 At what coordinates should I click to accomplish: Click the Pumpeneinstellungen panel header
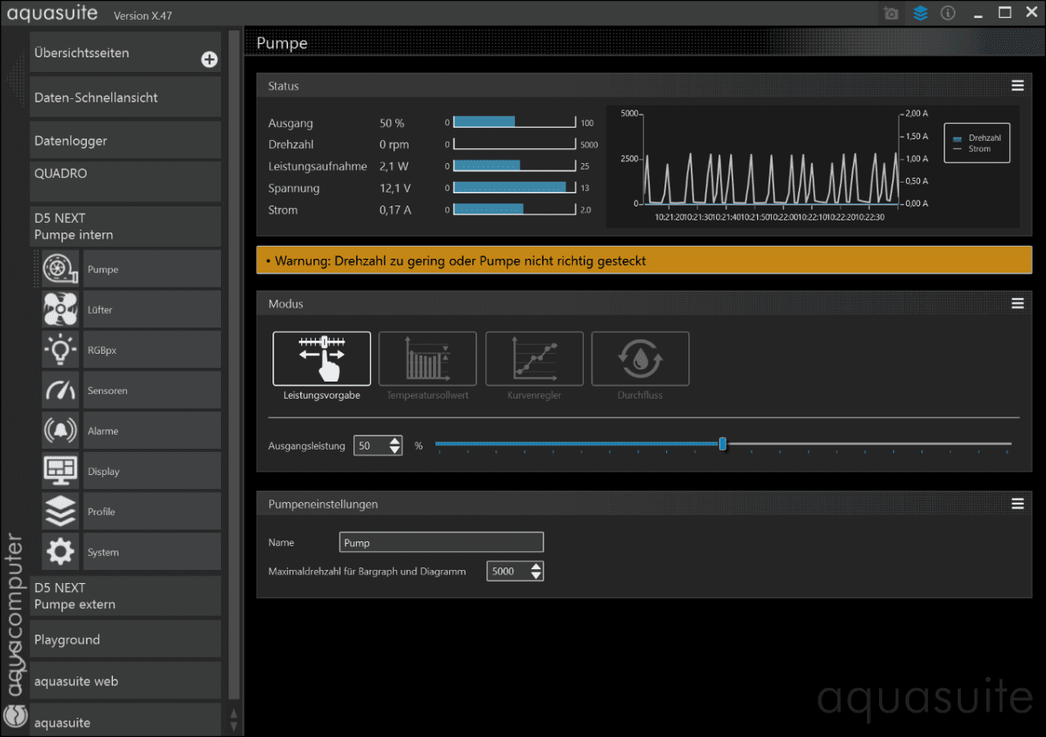pyautogui.click(x=644, y=504)
